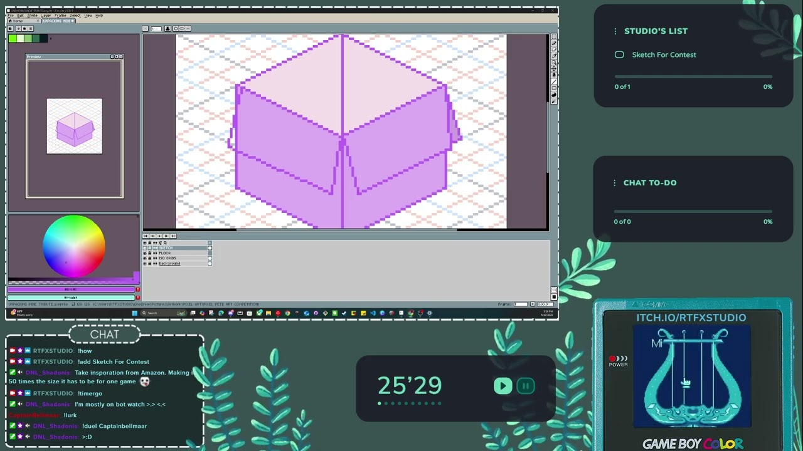The height and width of the screenshot is (451, 803).
Task: Select the Zoom magnifier tool
Action: click(x=554, y=62)
